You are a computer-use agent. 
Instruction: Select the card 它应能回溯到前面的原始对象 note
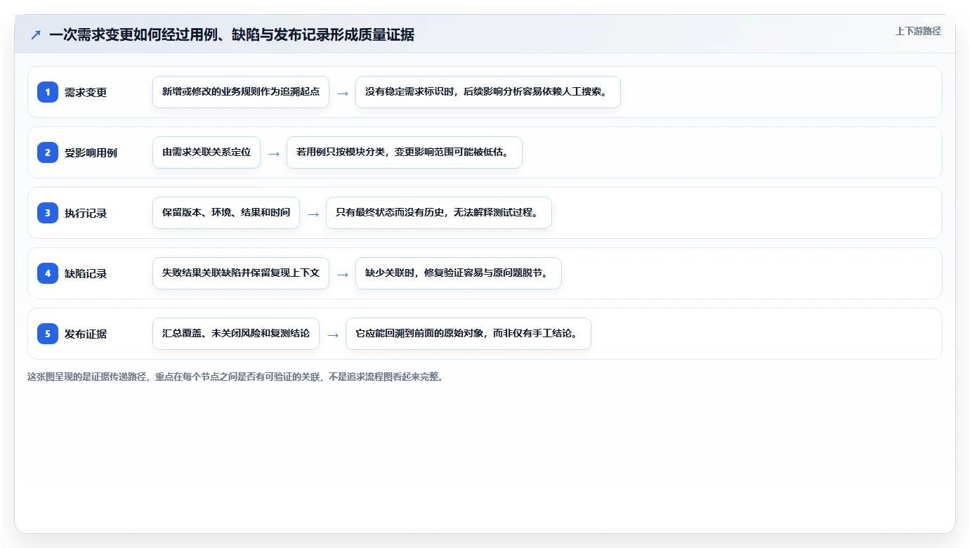point(468,334)
